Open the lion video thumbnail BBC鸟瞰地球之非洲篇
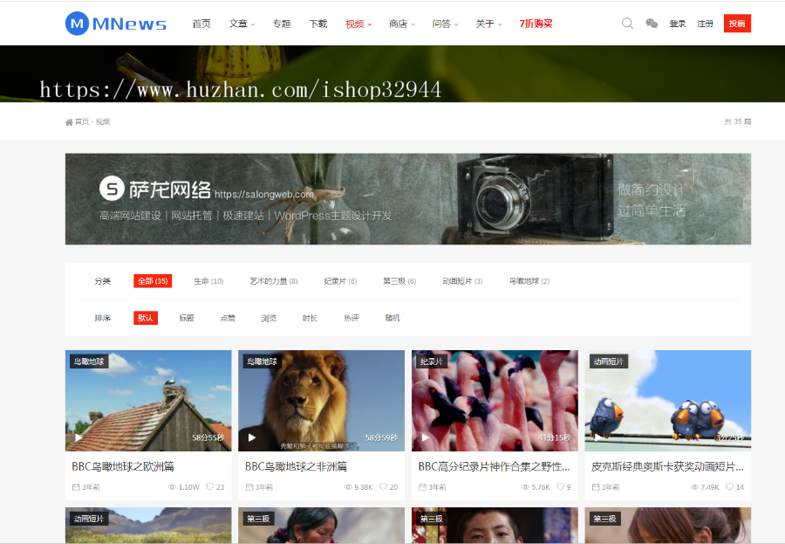The image size is (785, 544). (x=321, y=400)
